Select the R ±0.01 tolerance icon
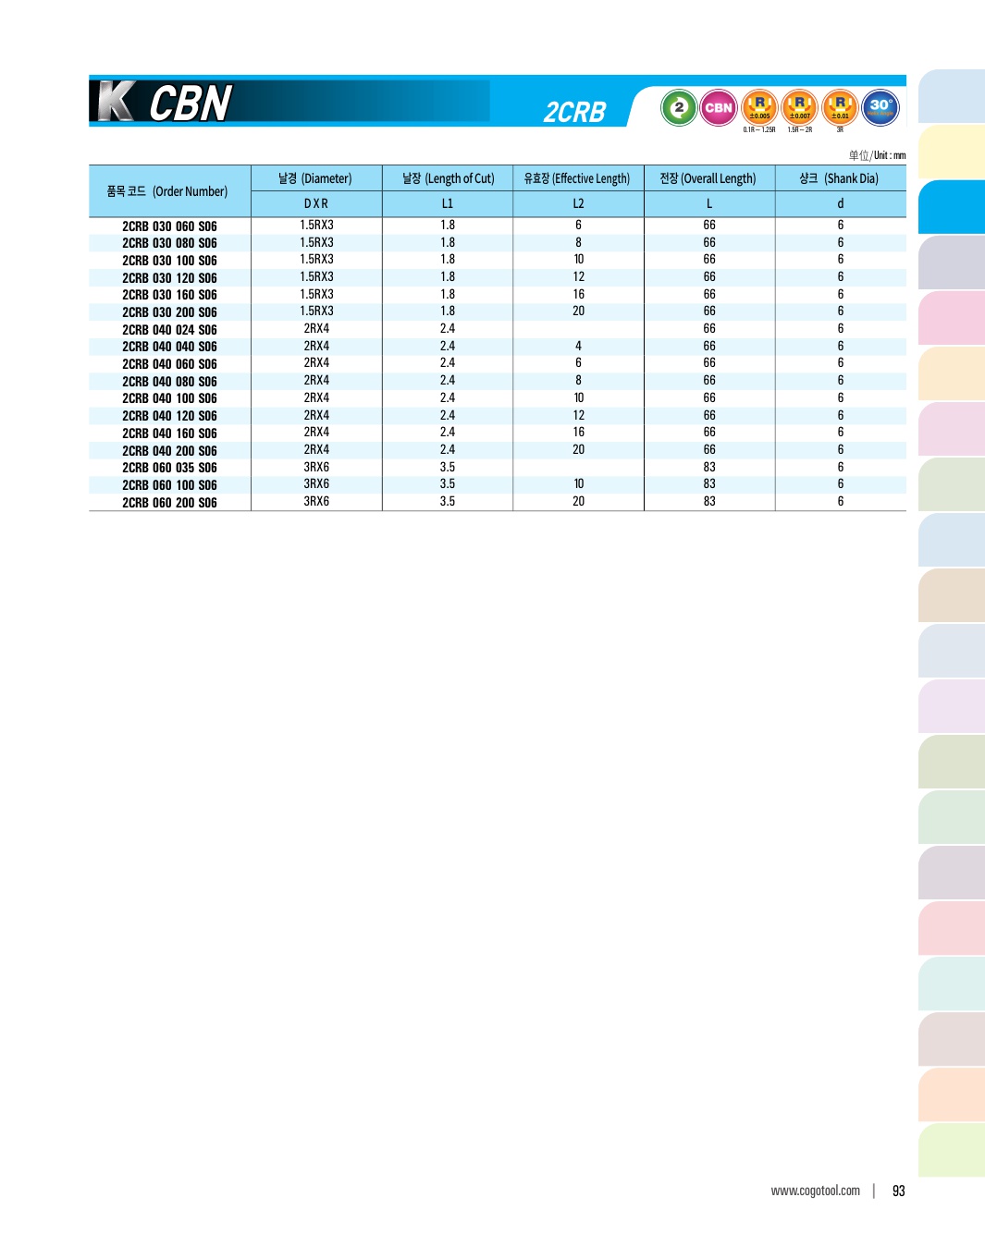This screenshot has width=985, height=1246. tap(840, 108)
